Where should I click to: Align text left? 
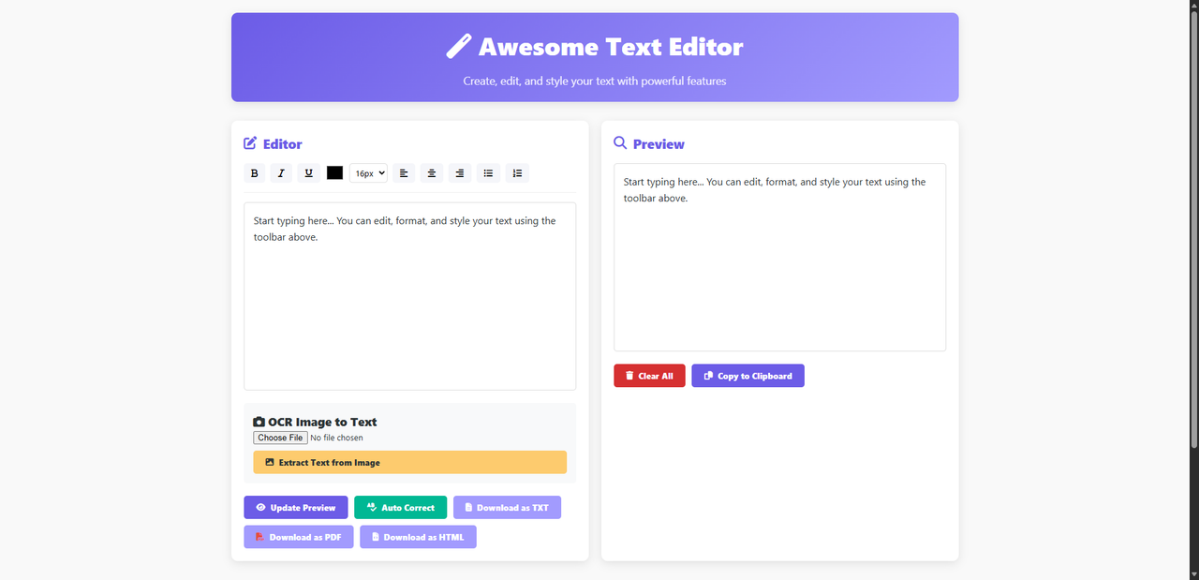coord(404,173)
